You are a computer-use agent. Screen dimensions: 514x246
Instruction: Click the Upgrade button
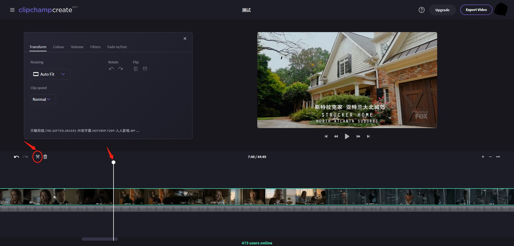click(x=442, y=10)
